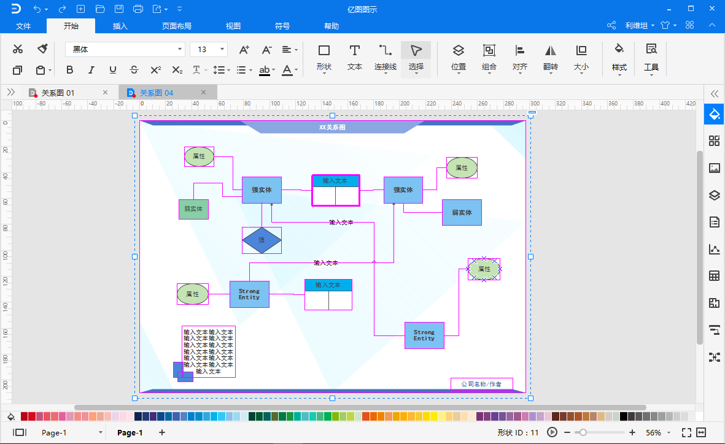Open the 样式 style menu
This screenshot has width=725, height=444.
[x=619, y=59]
